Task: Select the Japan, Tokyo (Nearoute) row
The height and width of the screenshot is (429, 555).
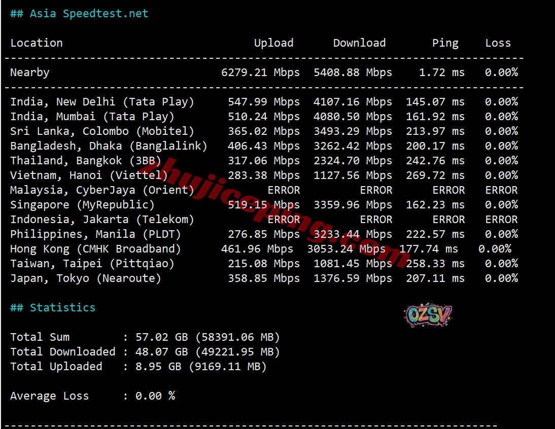Action: point(85,278)
